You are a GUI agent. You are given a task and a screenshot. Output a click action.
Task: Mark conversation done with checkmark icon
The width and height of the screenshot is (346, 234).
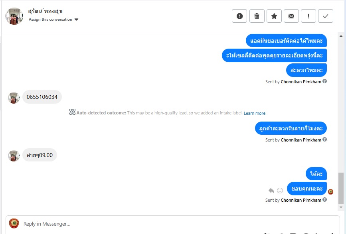click(x=326, y=16)
